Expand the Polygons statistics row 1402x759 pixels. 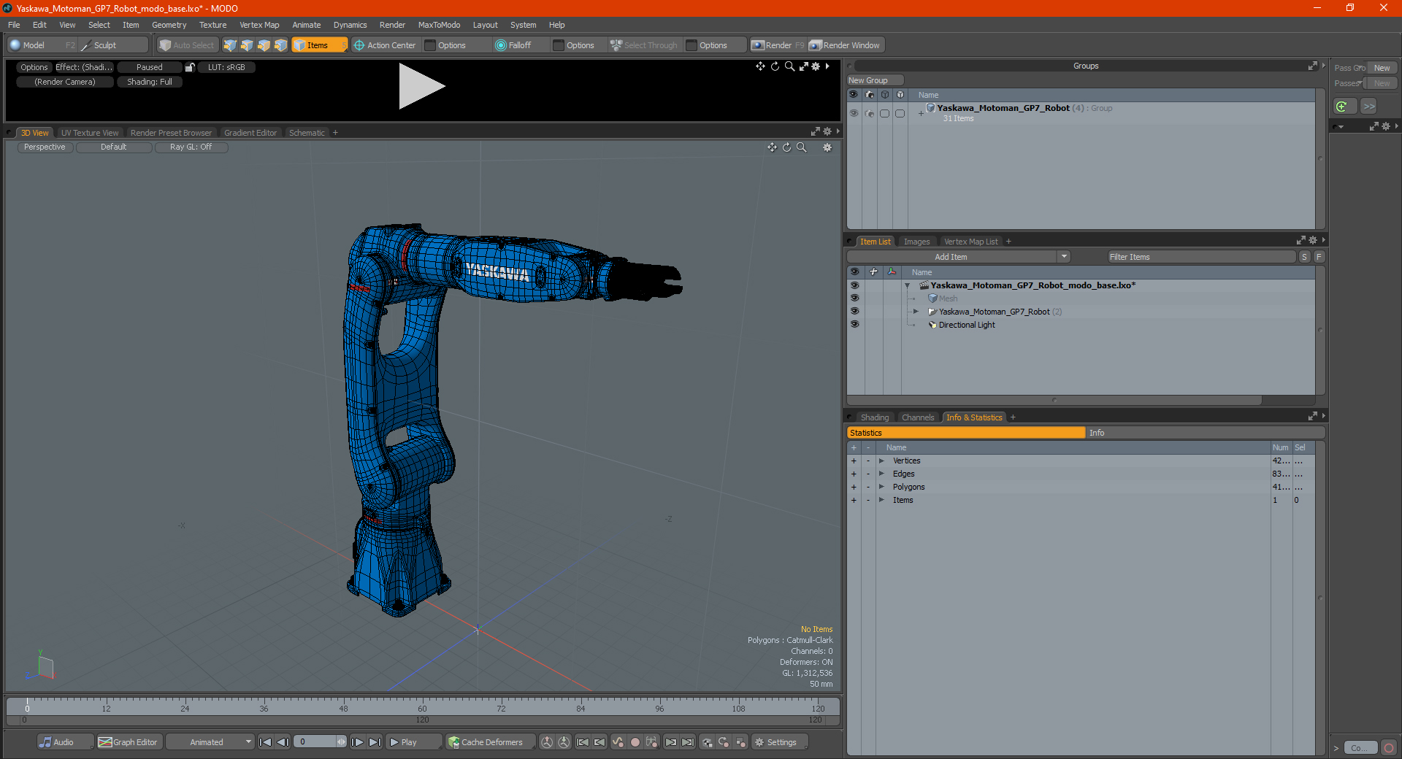pyautogui.click(x=881, y=487)
